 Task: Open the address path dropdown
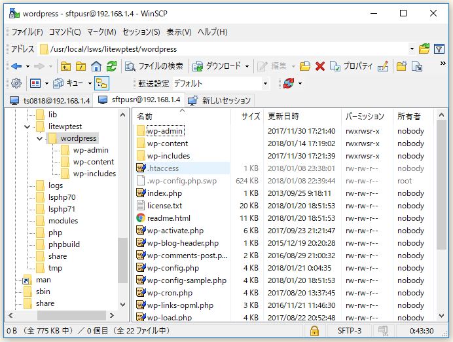pyautogui.click(x=412, y=49)
